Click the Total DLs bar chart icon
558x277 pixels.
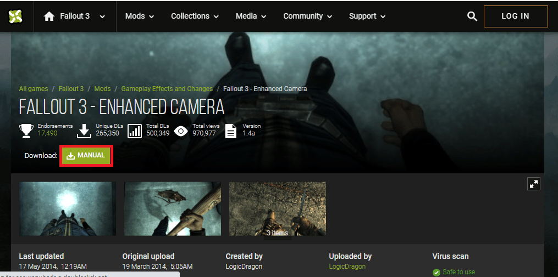pos(135,131)
